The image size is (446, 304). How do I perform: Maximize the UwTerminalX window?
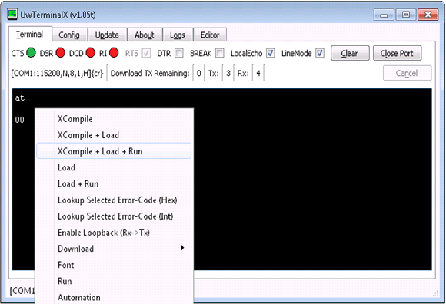click(406, 15)
